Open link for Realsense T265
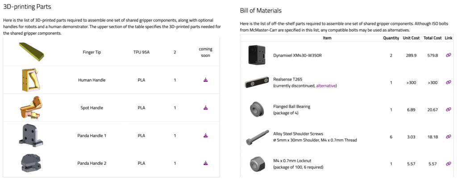This screenshot has width=457, height=187. pyautogui.click(x=448, y=83)
